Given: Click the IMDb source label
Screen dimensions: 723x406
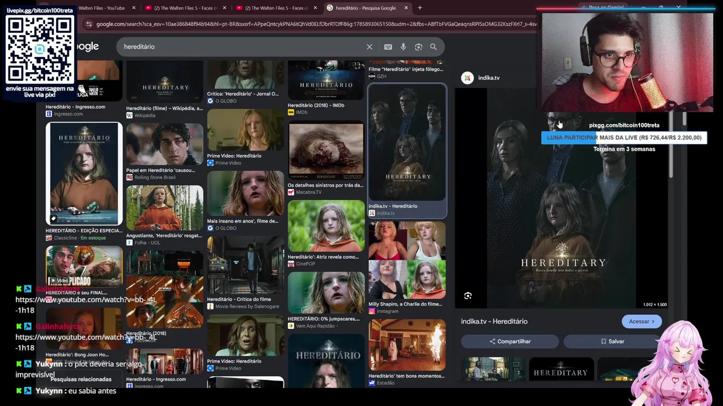Looking at the screenshot, I should point(302,112).
